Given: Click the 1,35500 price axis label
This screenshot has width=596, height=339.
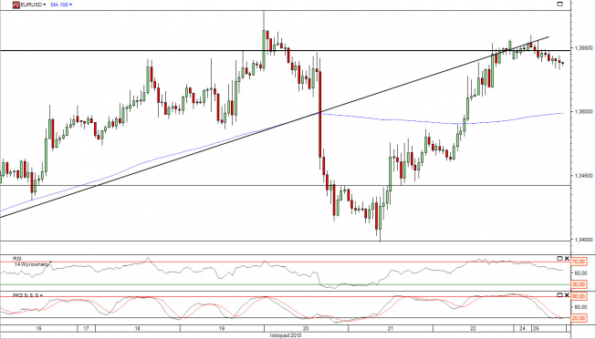Looking at the screenshot, I should (x=583, y=48).
